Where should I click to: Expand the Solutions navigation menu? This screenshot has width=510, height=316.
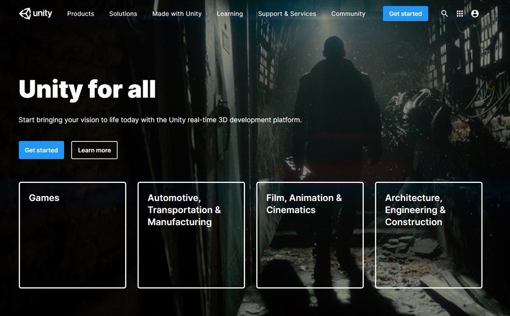pos(123,14)
